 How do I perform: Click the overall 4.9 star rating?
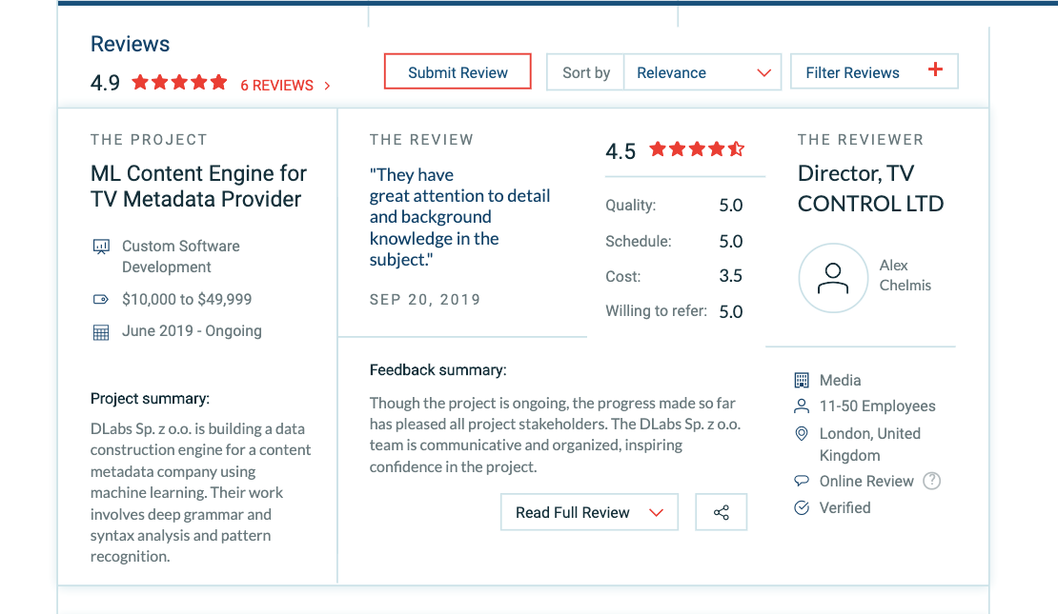tap(179, 83)
